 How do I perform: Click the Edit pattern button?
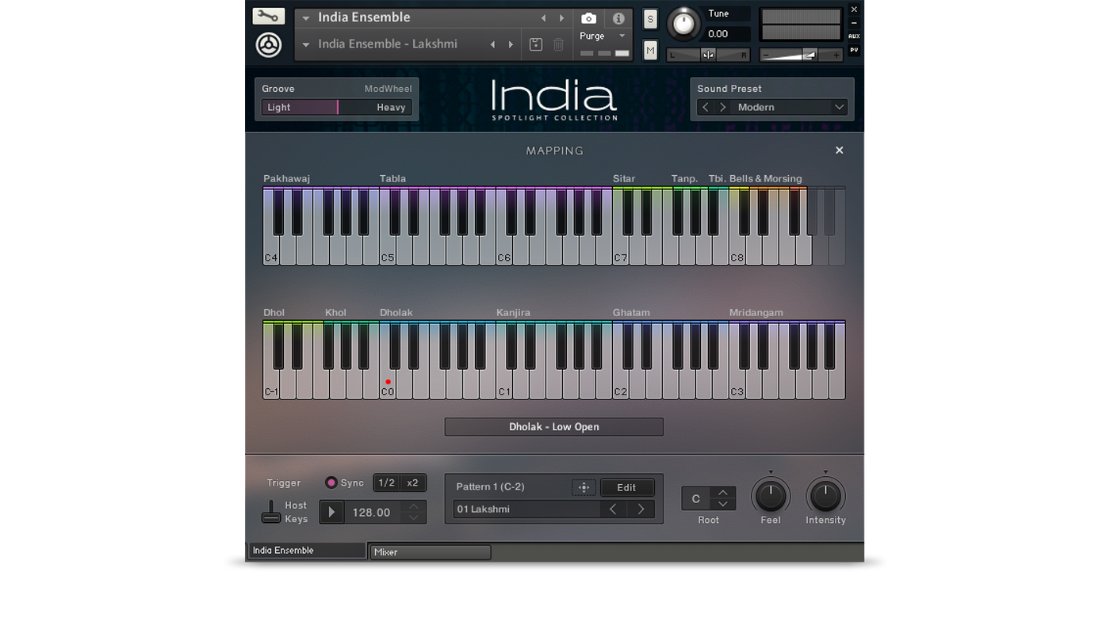(x=626, y=487)
